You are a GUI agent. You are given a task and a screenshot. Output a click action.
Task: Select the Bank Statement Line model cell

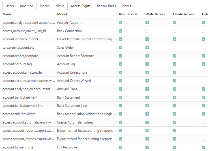point(72,106)
